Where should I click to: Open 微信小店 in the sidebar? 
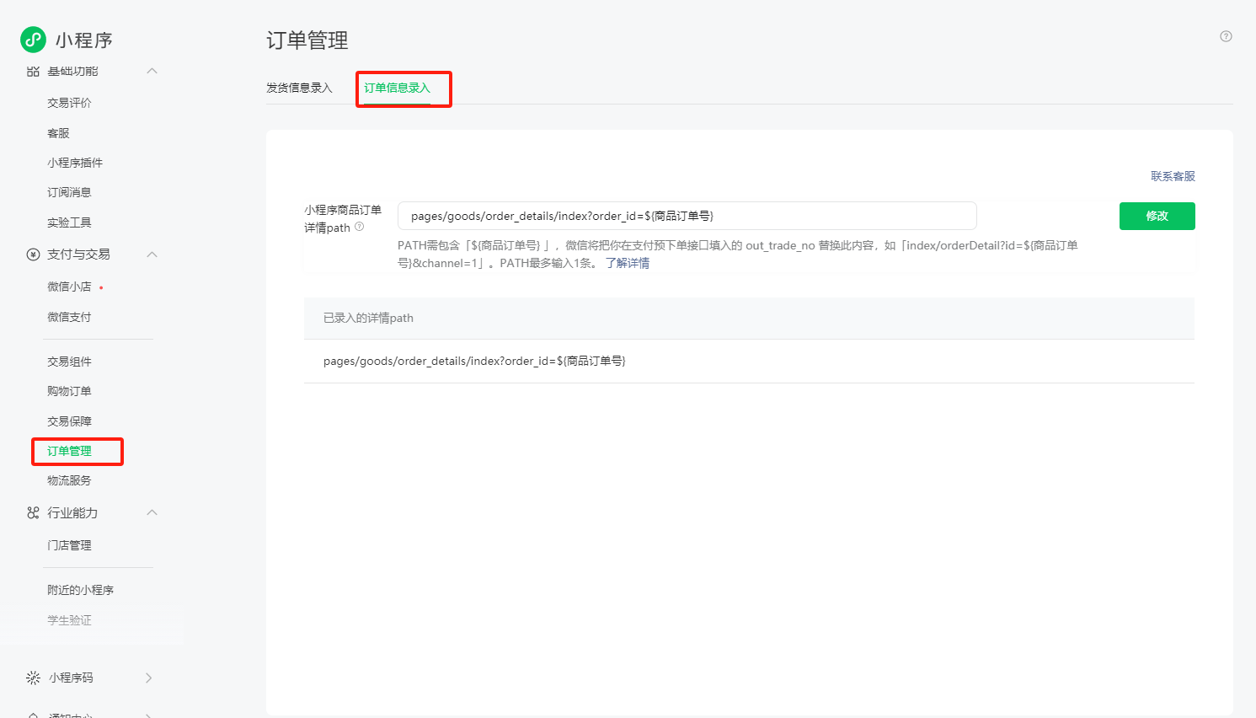pos(69,287)
